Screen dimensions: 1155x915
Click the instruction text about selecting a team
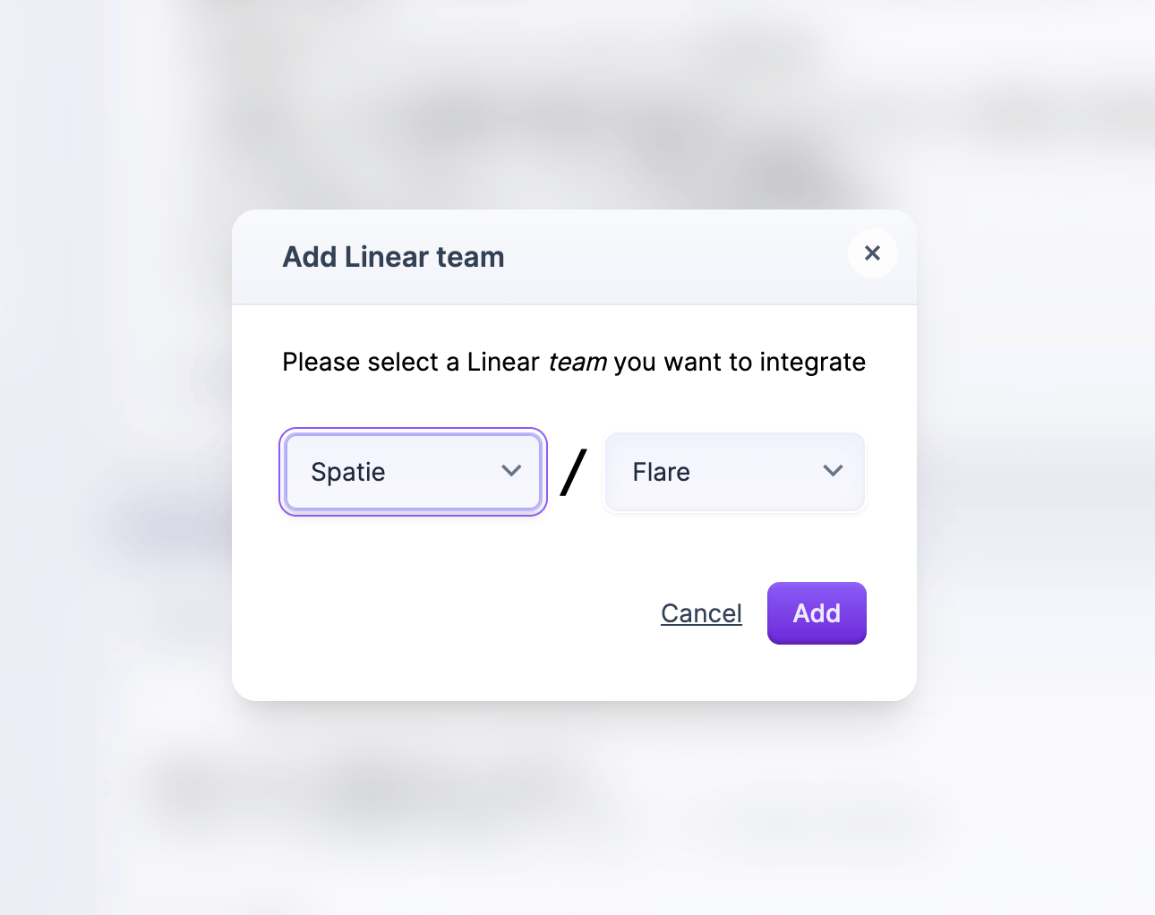tap(574, 362)
